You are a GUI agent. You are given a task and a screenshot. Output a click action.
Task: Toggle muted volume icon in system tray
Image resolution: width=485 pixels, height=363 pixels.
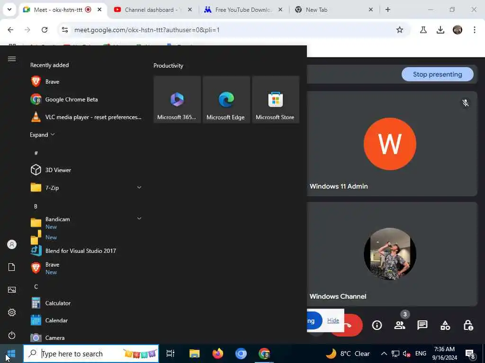[406, 354]
